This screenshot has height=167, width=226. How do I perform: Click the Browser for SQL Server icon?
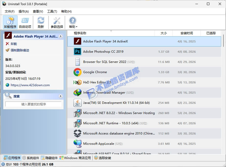[x=78, y=62]
